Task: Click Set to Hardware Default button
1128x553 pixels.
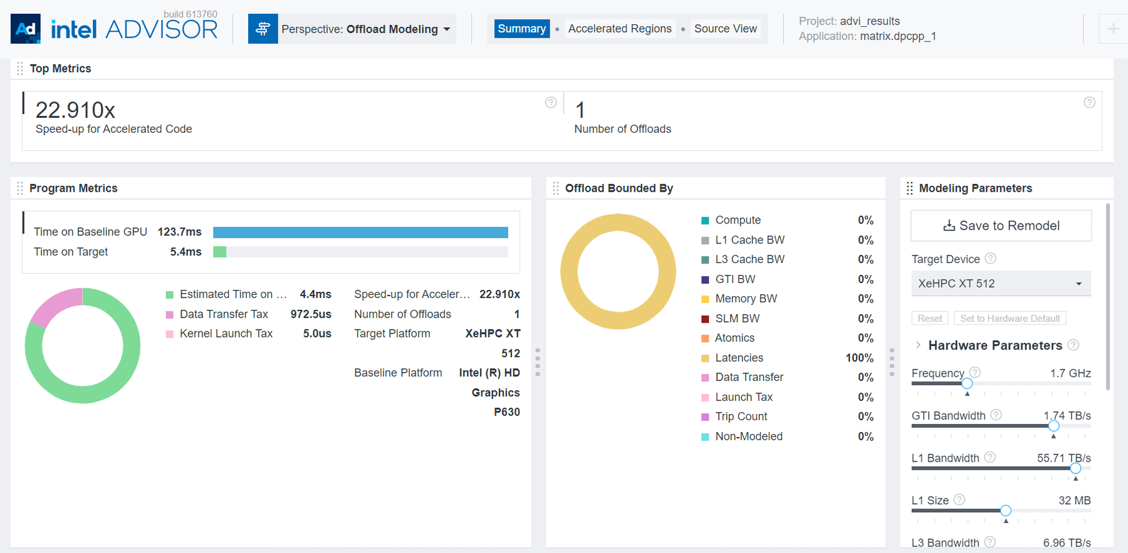Action: [1010, 319]
